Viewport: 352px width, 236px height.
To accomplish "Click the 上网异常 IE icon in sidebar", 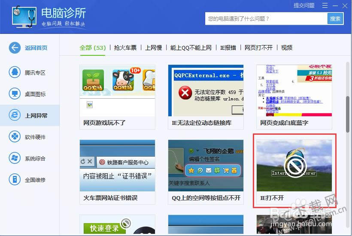I will point(15,115).
